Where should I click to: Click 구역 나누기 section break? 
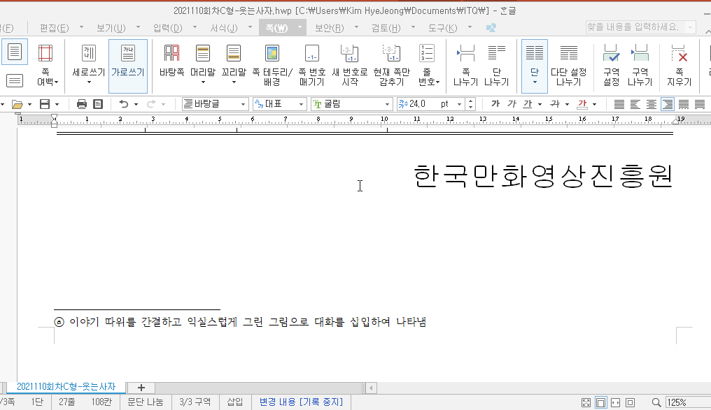640,66
